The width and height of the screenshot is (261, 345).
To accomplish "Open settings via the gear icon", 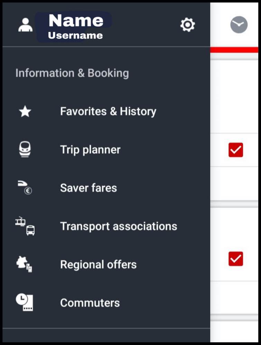I will 188,25.
